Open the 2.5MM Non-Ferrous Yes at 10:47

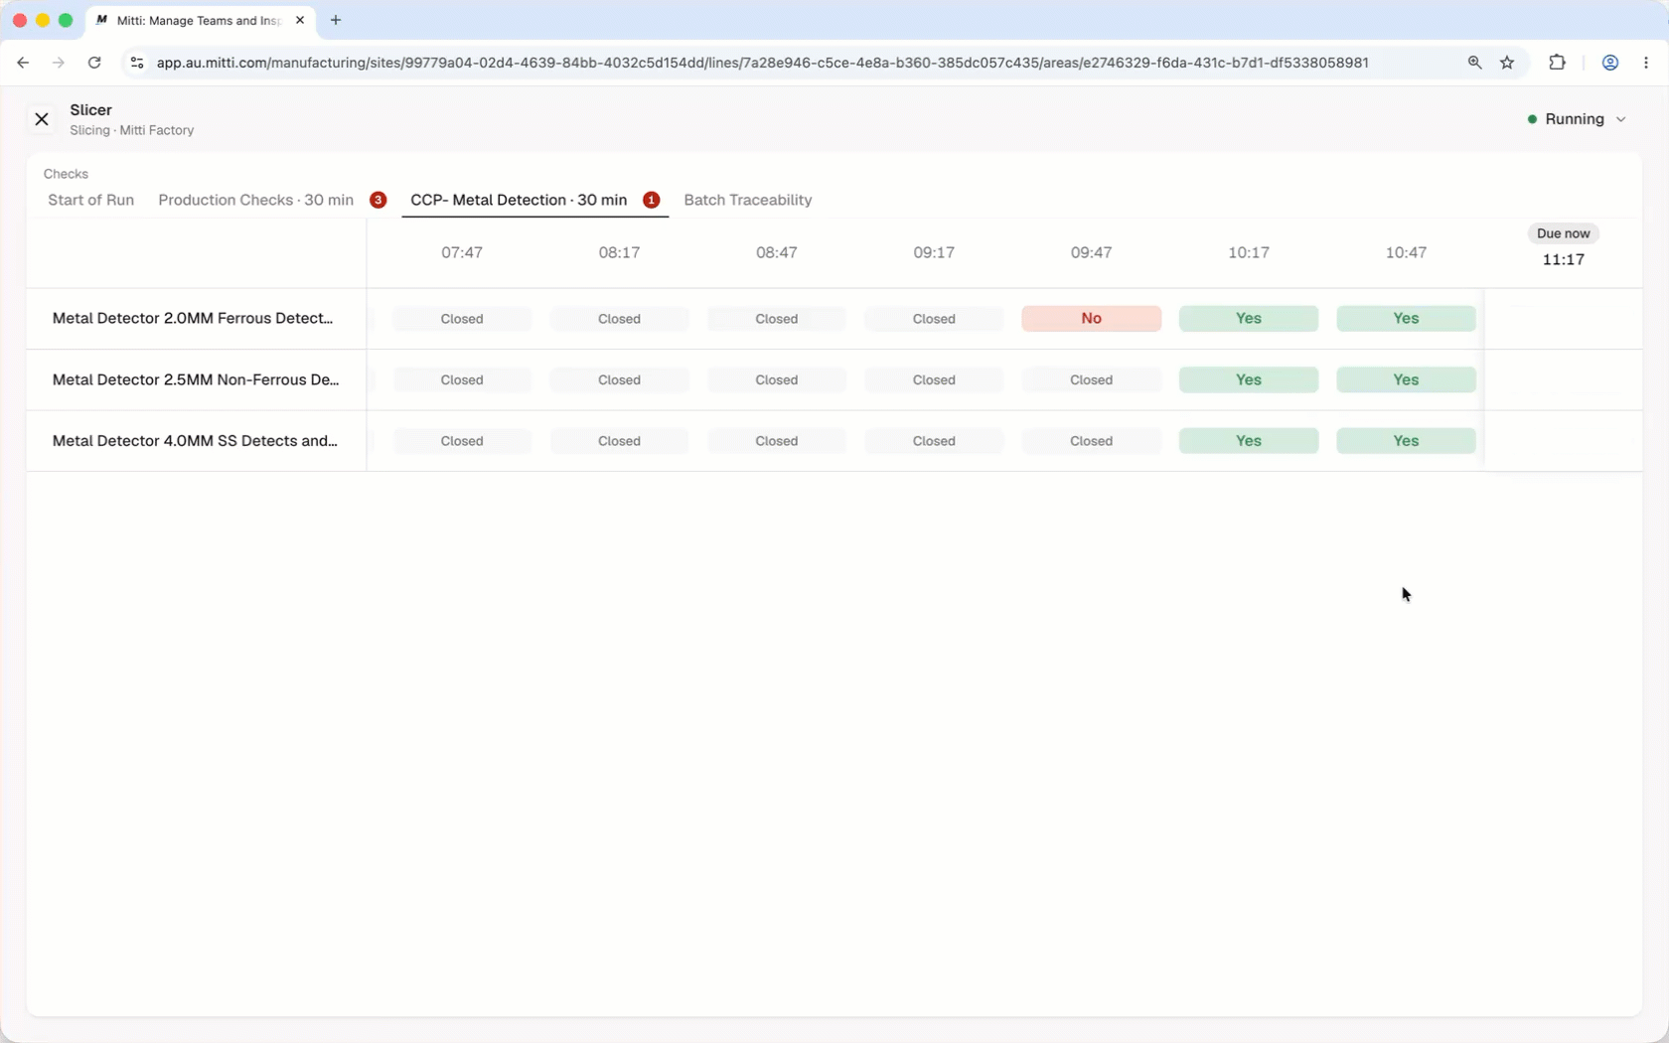[1406, 379]
